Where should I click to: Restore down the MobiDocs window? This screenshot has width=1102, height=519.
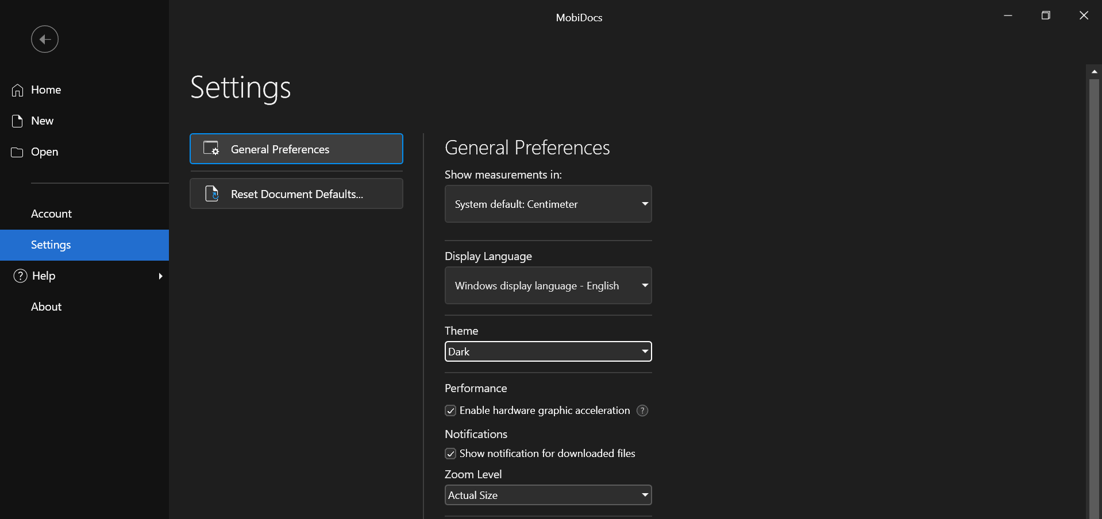click(1046, 16)
